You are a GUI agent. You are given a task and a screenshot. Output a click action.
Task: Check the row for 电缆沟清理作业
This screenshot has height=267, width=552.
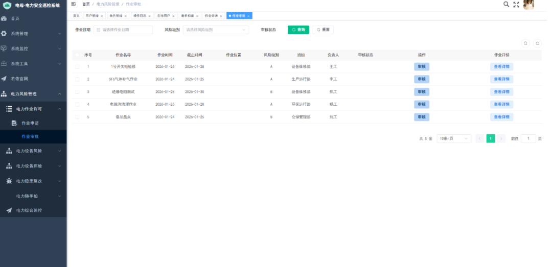(x=77, y=105)
